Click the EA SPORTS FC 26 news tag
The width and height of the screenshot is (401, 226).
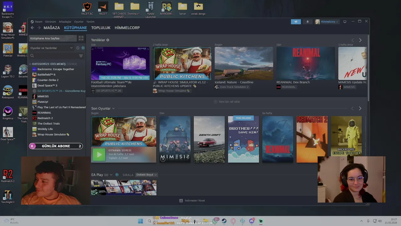click(106, 91)
